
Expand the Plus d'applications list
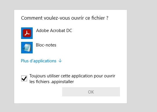point(41,61)
